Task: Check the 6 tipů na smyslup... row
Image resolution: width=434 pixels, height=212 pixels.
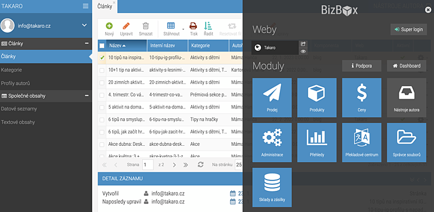Action: click(102, 120)
